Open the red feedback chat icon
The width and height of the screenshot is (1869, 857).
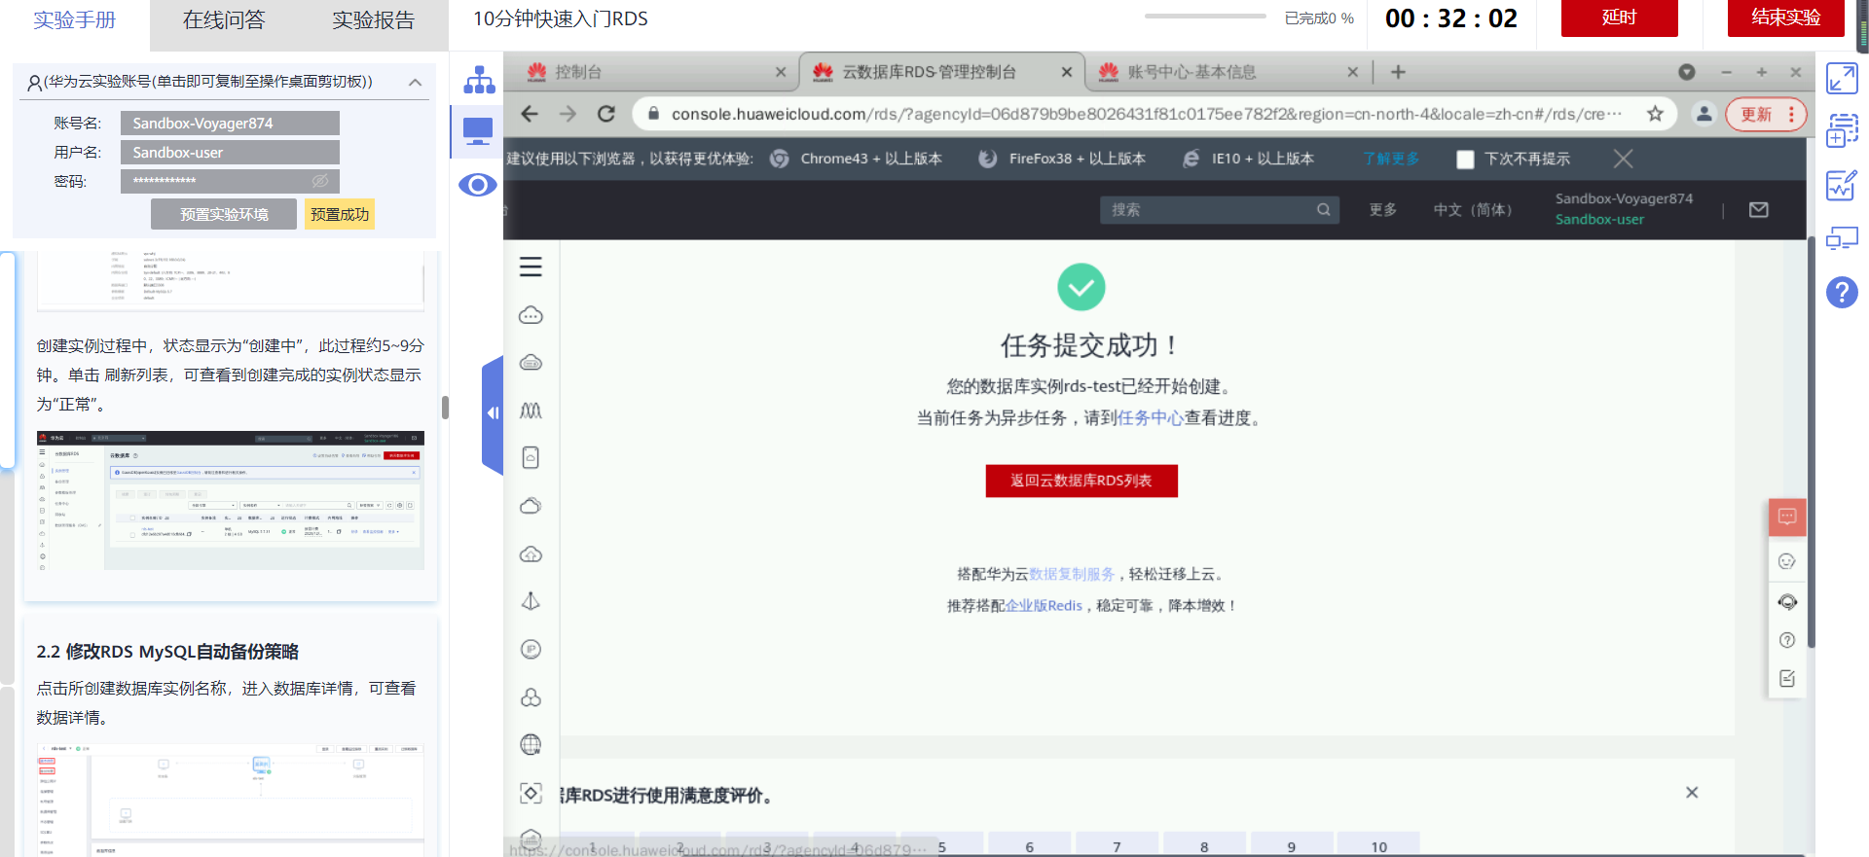(x=1787, y=517)
